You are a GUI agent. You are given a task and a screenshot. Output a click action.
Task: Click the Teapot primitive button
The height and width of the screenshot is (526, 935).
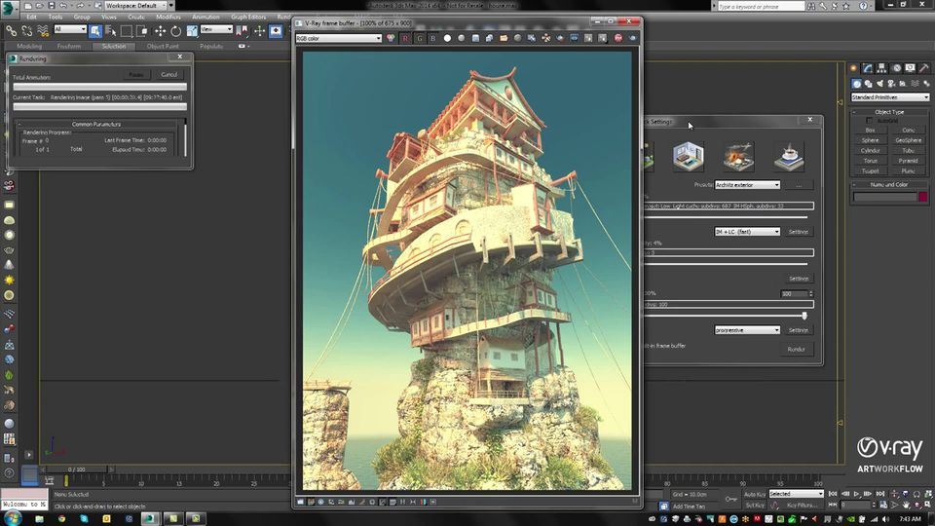870,171
